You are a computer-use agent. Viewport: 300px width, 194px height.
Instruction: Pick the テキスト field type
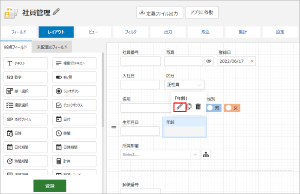point(25,63)
